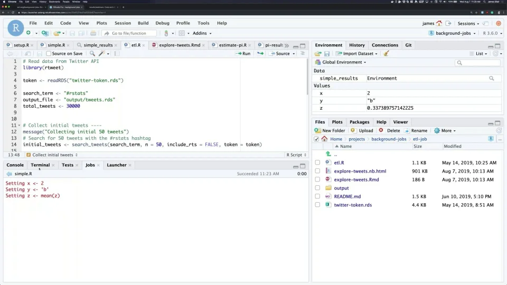Open the Source button dropdown arrow
Viewport: 507px width, 285px height.
tap(294, 54)
